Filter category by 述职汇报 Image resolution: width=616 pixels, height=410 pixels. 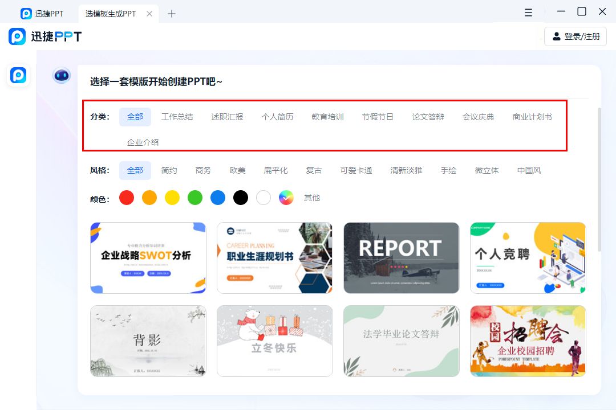pos(227,117)
